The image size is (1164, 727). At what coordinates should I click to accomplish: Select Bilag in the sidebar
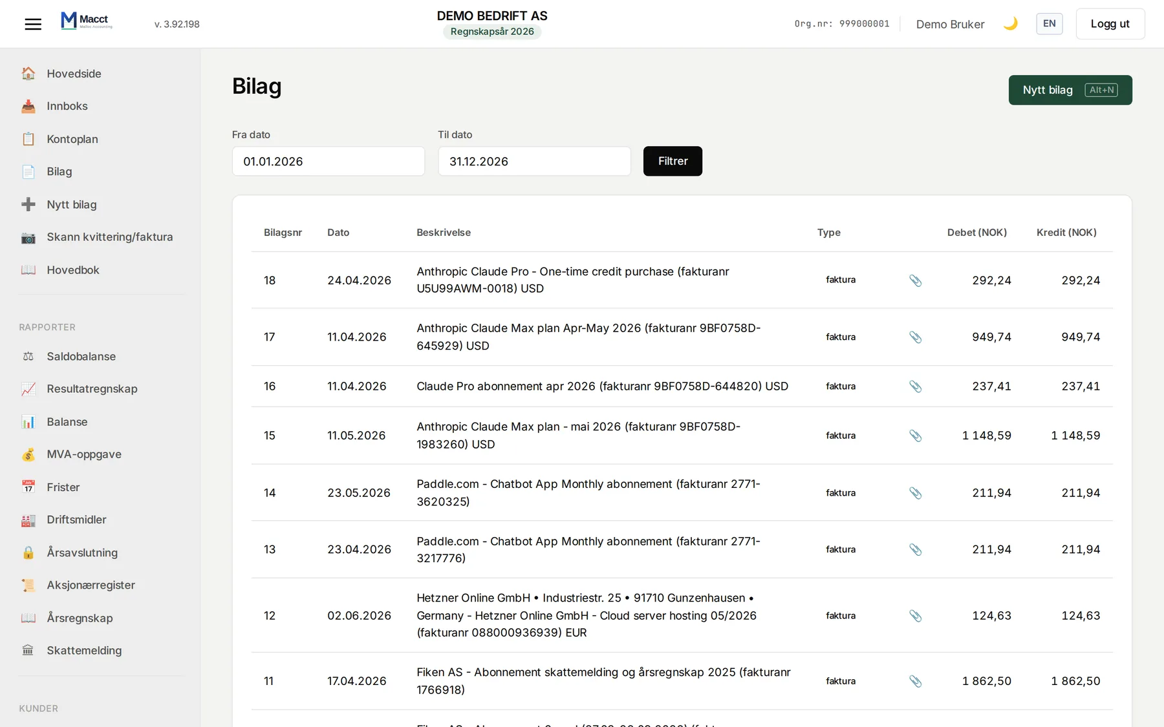pyautogui.click(x=59, y=171)
